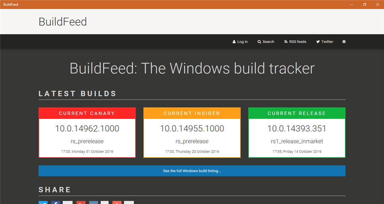Image resolution: width=384 pixels, height=204 pixels.
Task: Restore down the BuildFeed window
Action: [364, 4]
